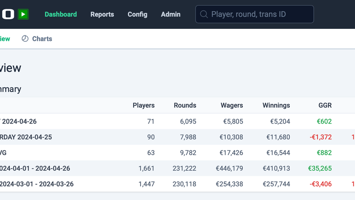Focus the Player, round, trans ID search field
The image size is (355, 200).
(260, 14)
